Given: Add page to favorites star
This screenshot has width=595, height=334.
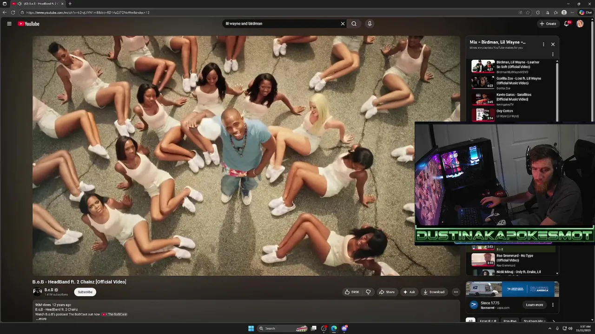Looking at the screenshot, I should 528,13.
